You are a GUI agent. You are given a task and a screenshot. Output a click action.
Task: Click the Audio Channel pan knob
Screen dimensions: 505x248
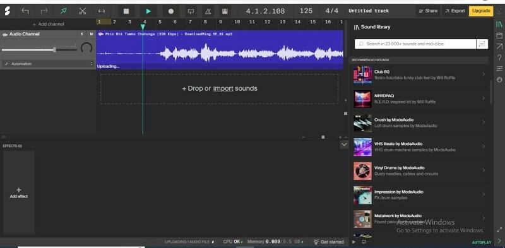pyautogui.click(x=86, y=49)
